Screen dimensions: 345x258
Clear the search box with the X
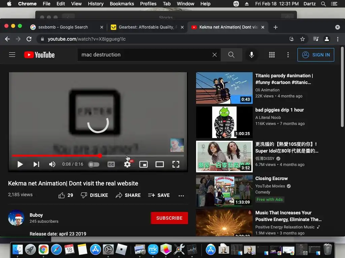click(215, 55)
